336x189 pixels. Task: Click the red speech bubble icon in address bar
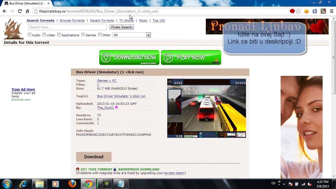(x=292, y=11)
